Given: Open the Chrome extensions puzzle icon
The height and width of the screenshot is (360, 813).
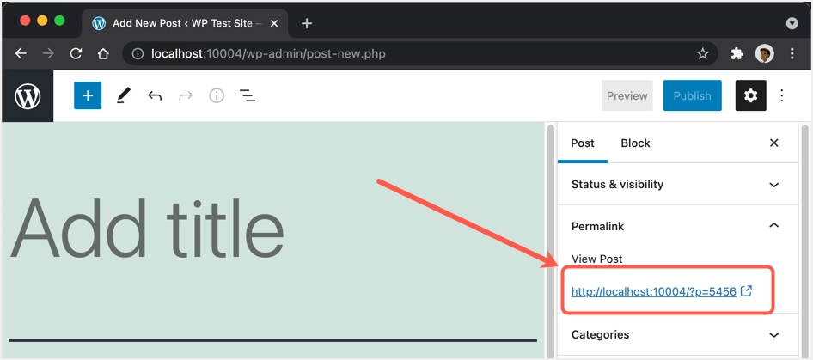Looking at the screenshot, I should click(x=737, y=54).
